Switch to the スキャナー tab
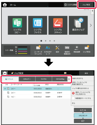This screenshot has height=125, width=97. [27, 79]
